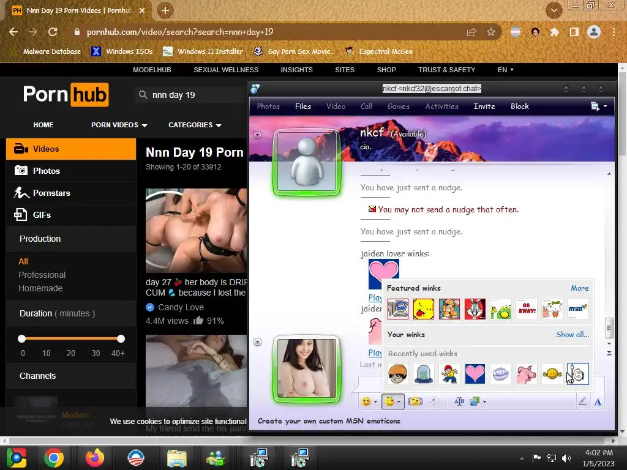
Task: Choose the boy with cap recently used wink
Action: click(398, 374)
